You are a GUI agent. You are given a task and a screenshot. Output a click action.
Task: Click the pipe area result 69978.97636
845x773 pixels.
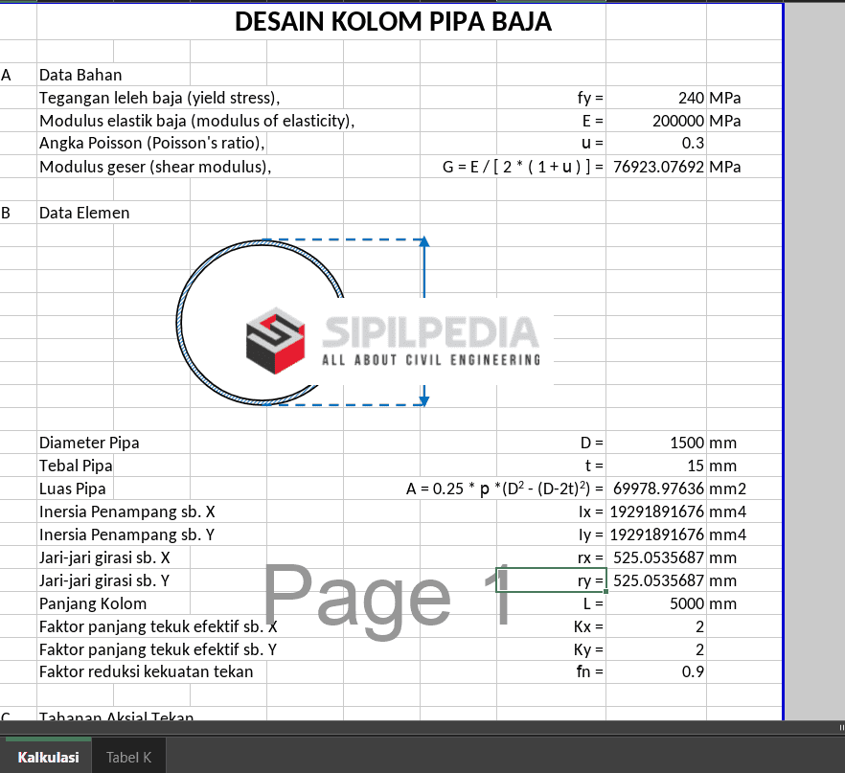coord(656,489)
